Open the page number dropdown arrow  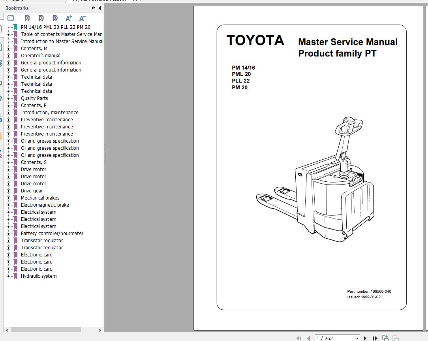click(x=357, y=338)
